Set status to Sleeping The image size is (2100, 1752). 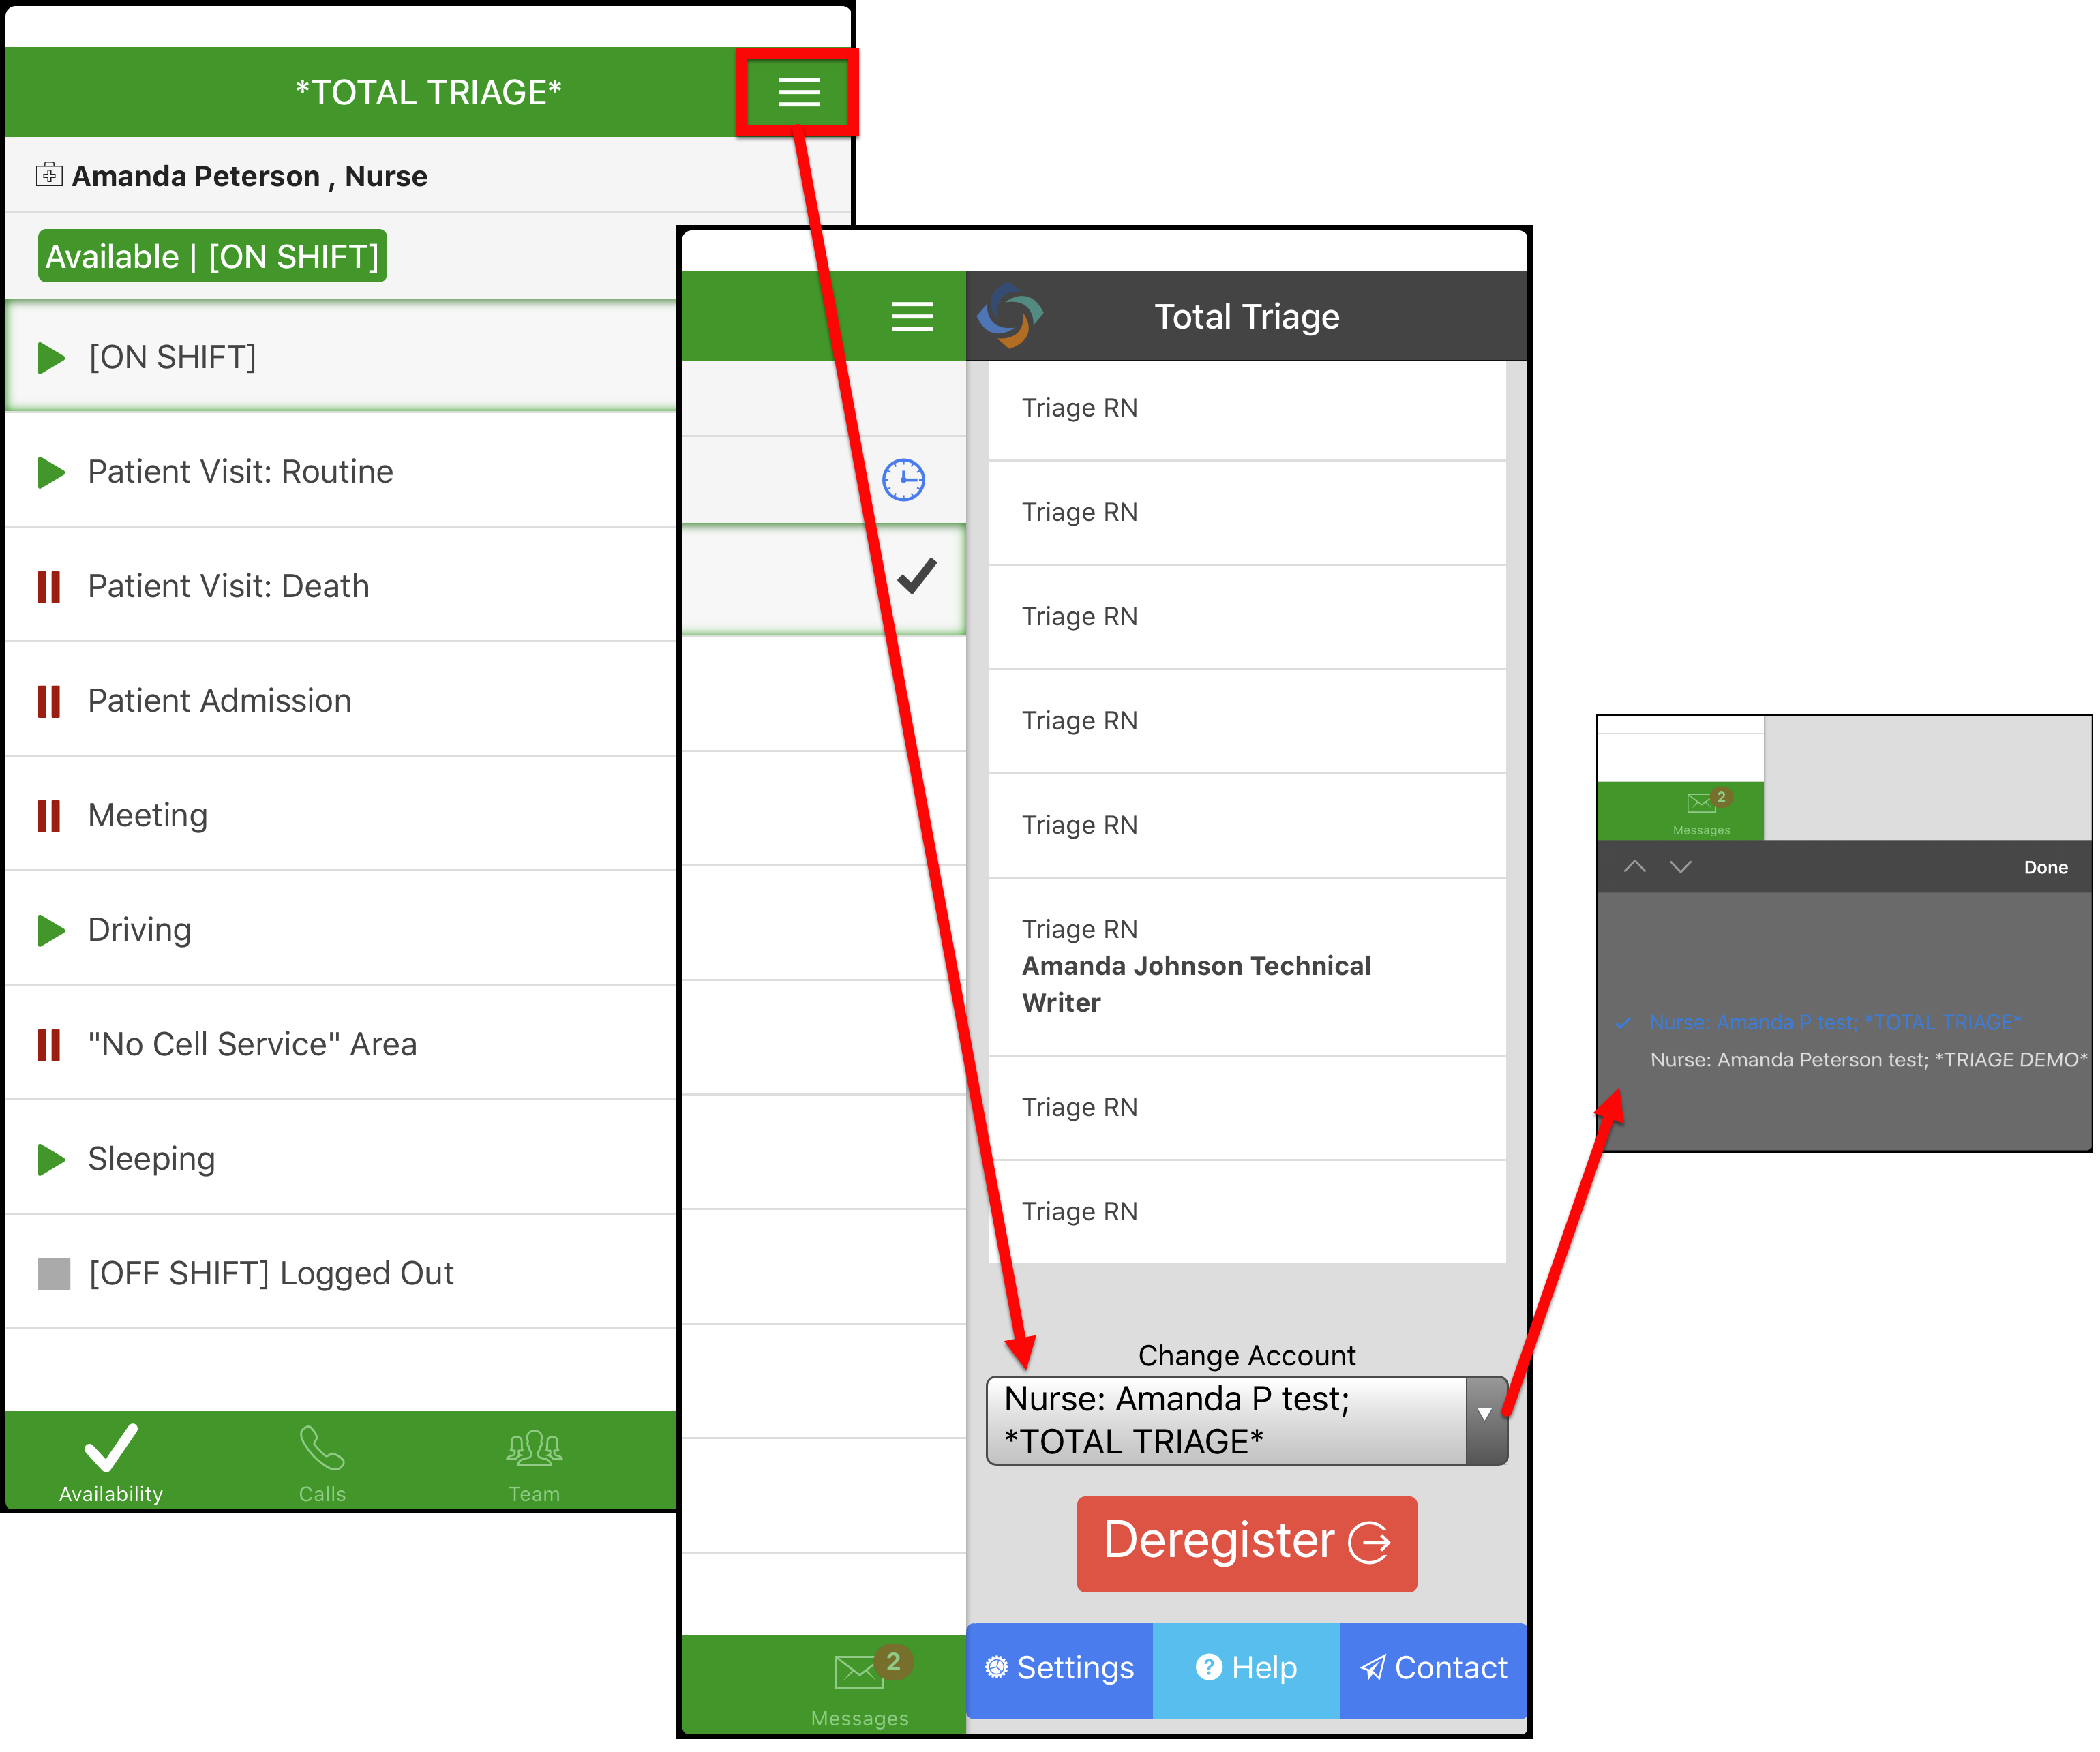pos(151,1158)
